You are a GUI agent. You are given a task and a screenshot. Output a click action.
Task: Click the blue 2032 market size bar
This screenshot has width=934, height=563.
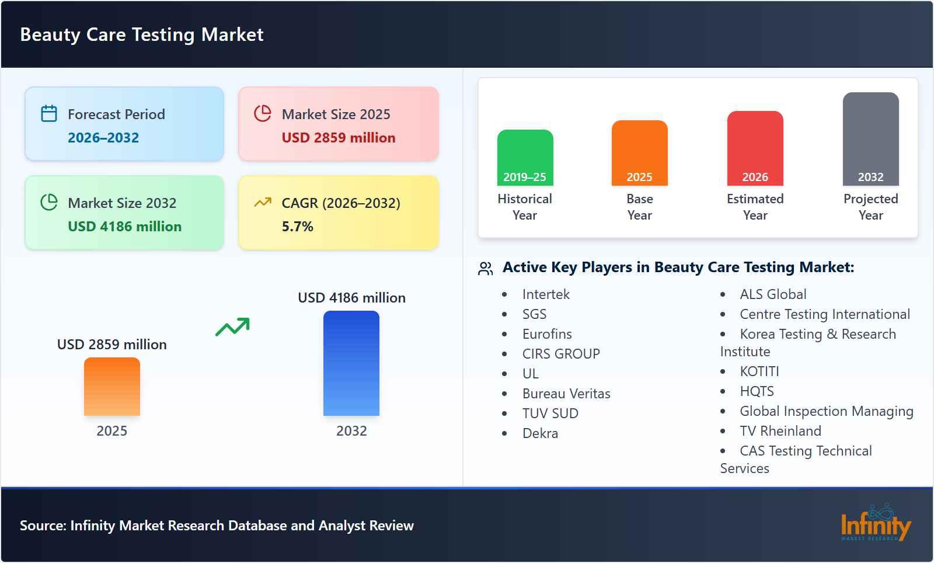[351, 363]
